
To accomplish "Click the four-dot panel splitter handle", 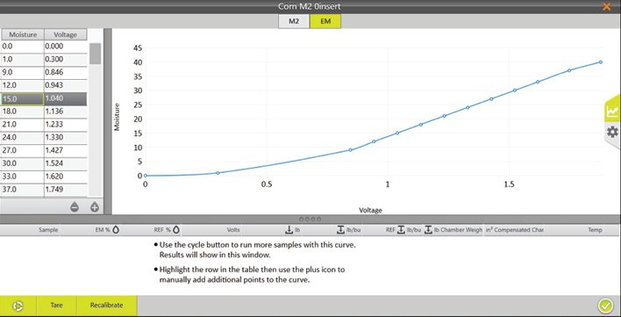I will click(310, 220).
